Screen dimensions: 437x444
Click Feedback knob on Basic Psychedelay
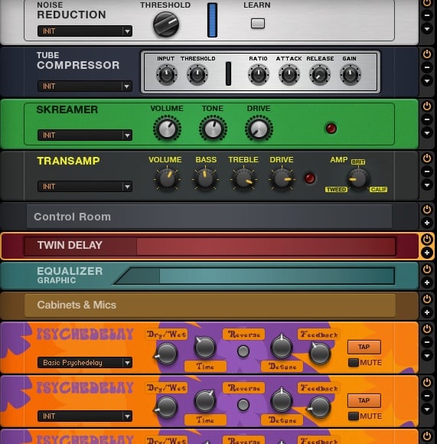(320, 353)
